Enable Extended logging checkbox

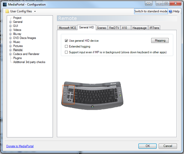point(66,46)
